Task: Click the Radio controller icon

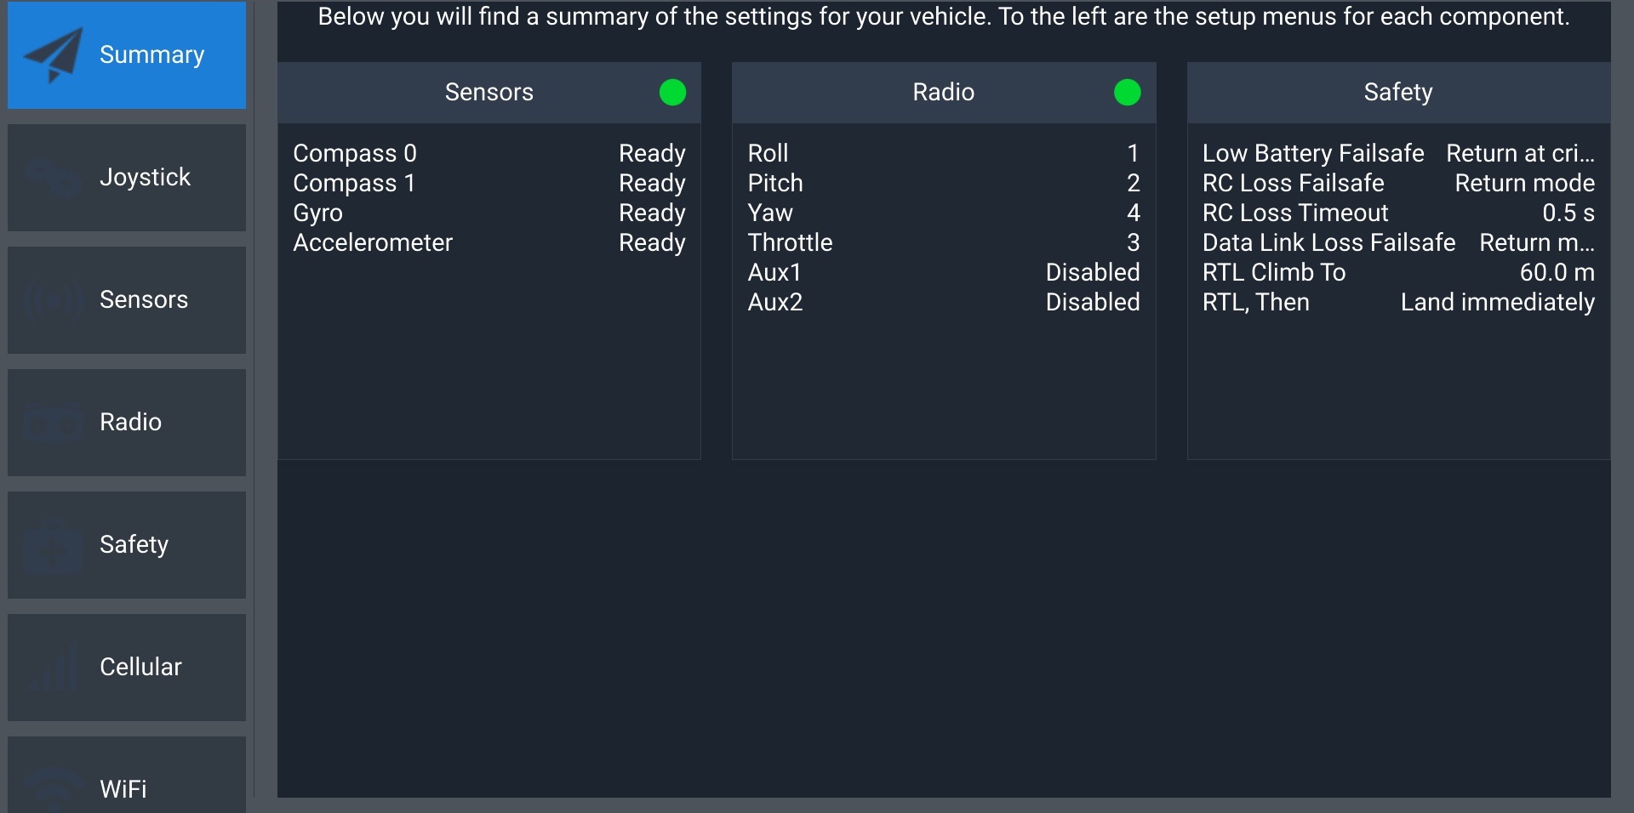Action: click(53, 422)
